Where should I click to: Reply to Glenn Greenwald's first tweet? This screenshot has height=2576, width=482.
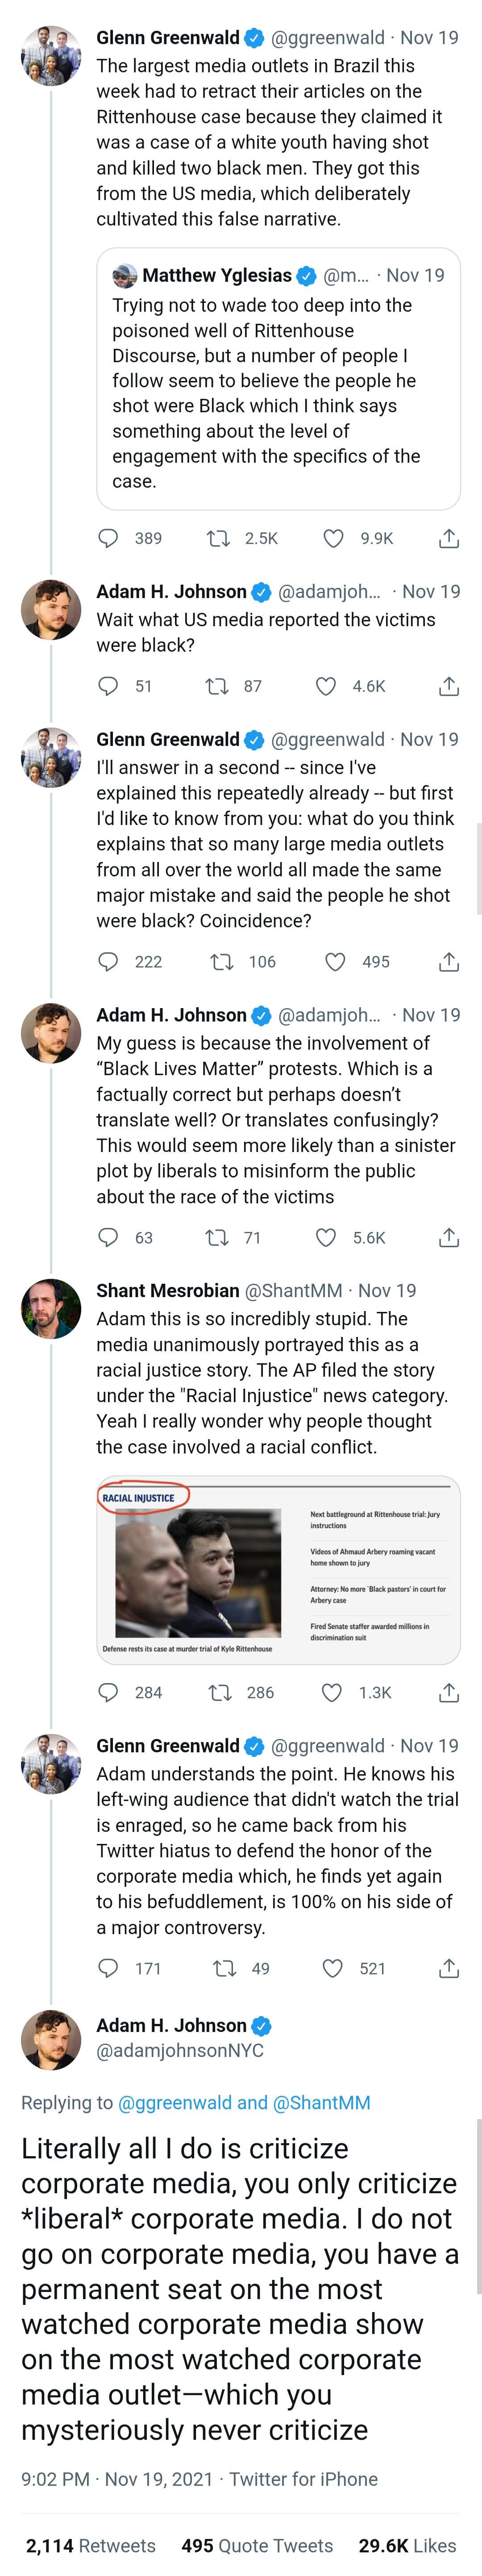click(108, 538)
